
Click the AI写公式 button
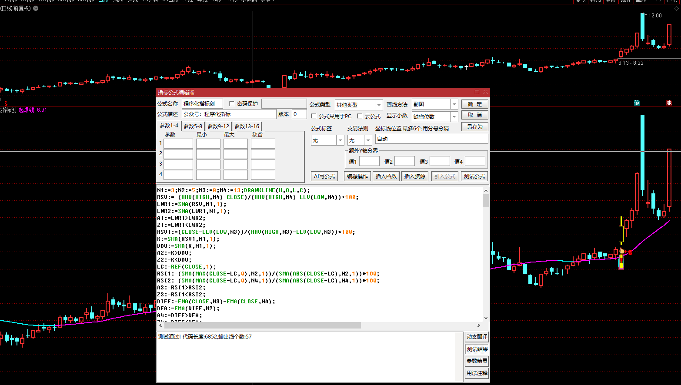324,176
